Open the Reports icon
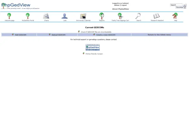Viewport: 189px width, 126px height. pos(102,16)
